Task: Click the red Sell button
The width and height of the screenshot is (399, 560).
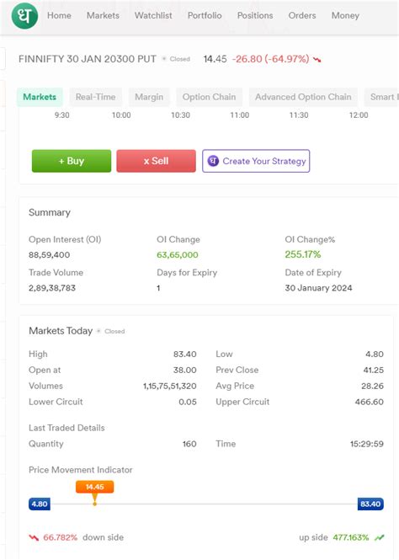Action: [x=156, y=161]
